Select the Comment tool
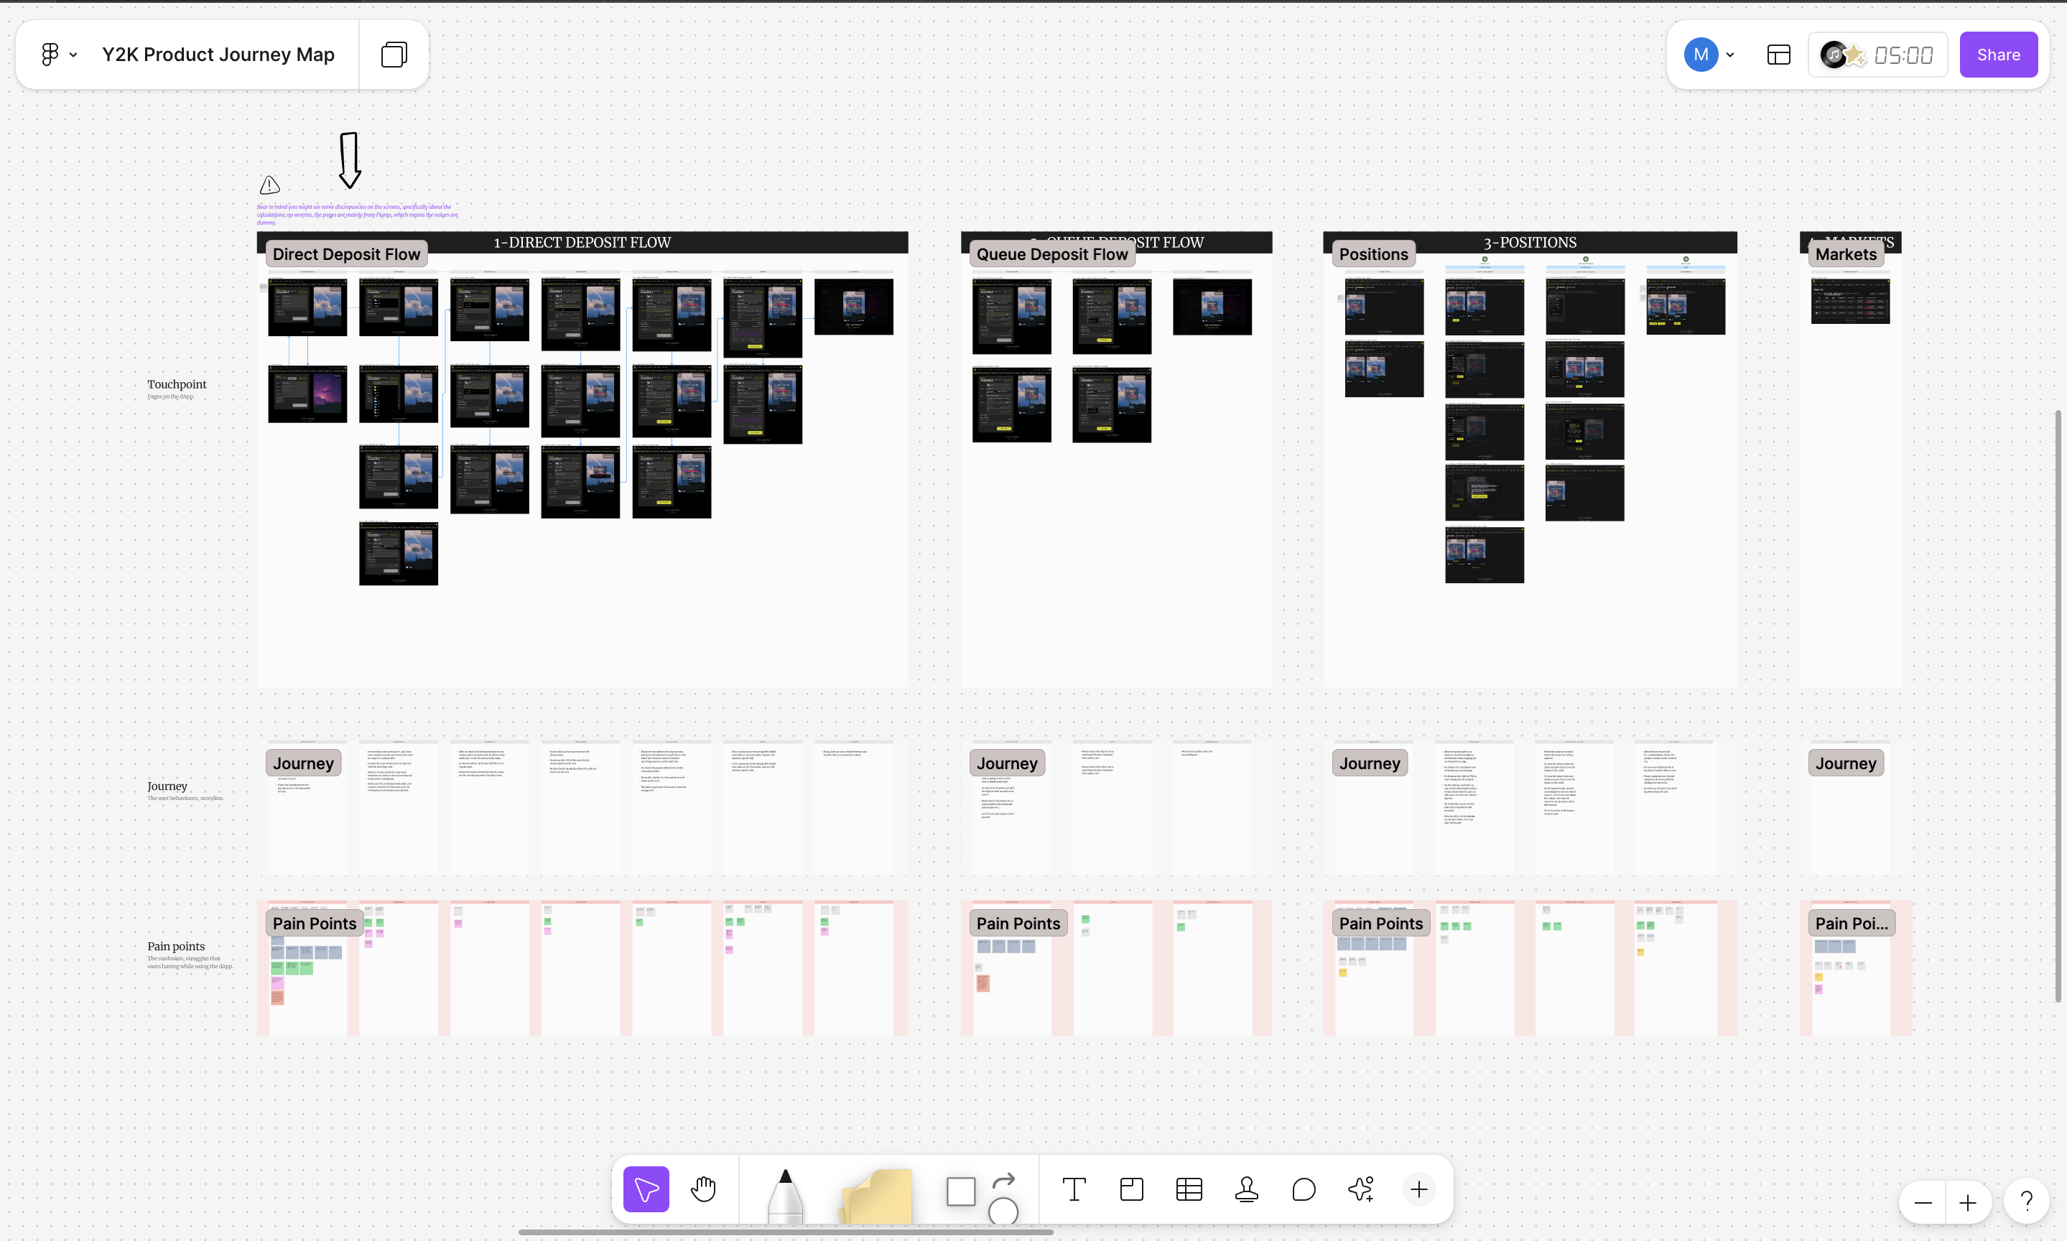Screen dimensions: 2067x1241 (1304, 1189)
